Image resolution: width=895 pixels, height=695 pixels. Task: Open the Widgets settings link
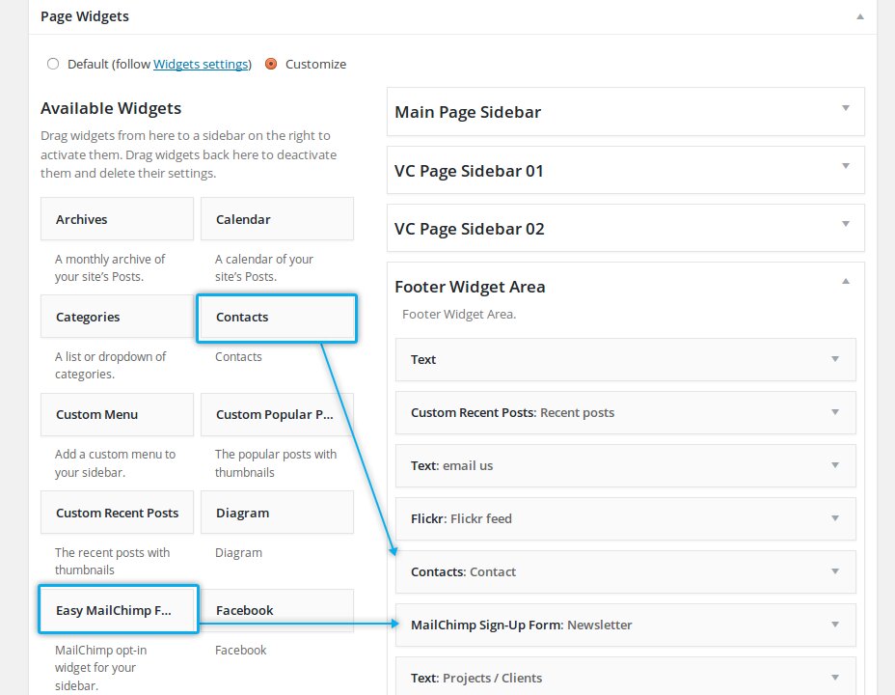click(x=201, y=64)
